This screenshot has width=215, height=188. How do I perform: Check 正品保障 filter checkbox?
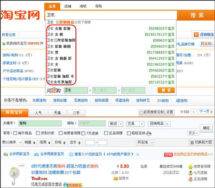(106, 133)
